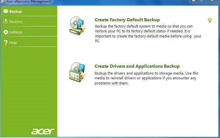This screenshot has height=138, width=220.
Task: Click the Factory Default Backup disc icon
Action: coord(78,26)
